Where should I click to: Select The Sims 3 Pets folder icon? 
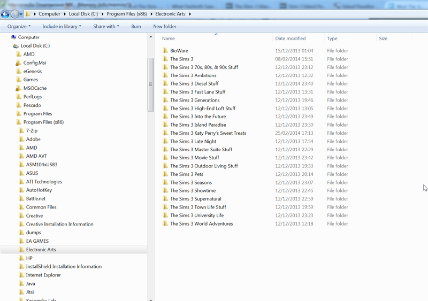coord(165,174)
